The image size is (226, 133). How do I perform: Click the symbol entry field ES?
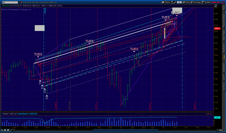[10, 2]
